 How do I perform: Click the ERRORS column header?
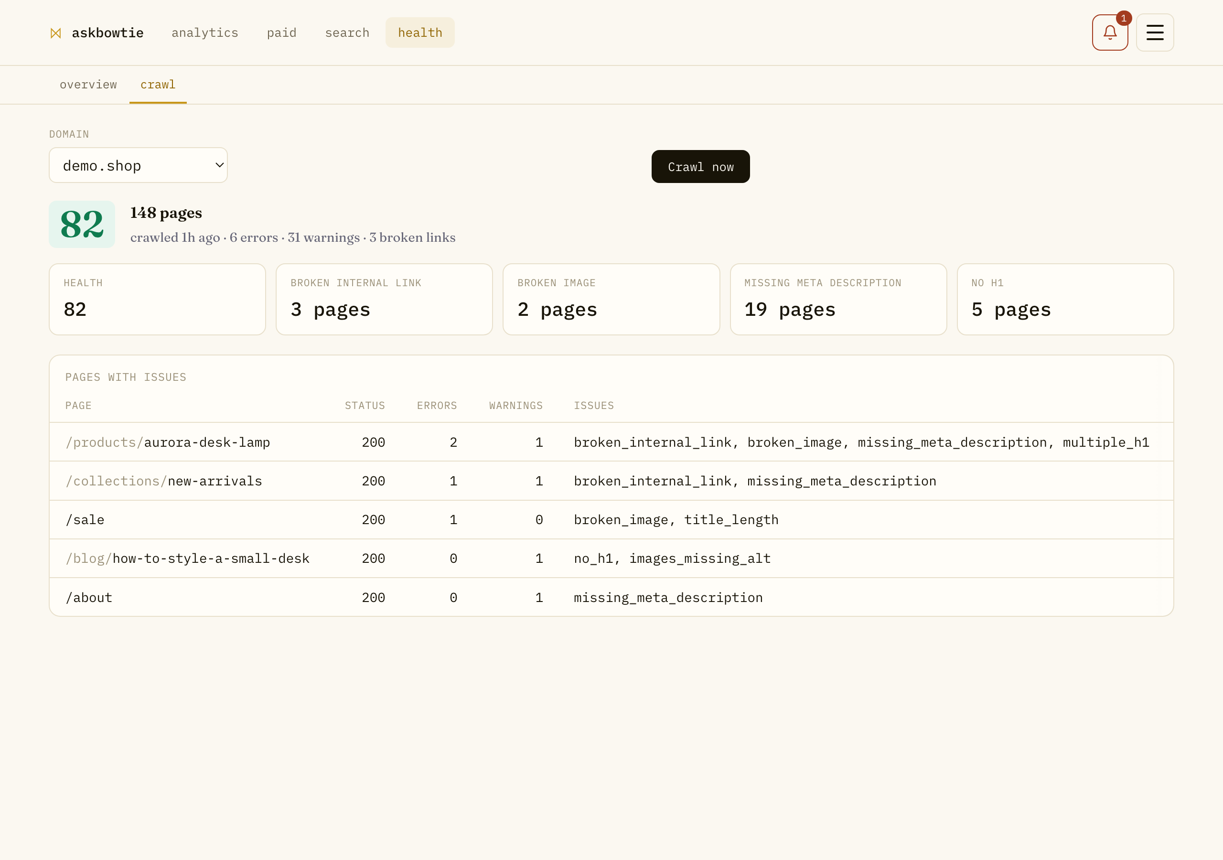point(437,406)
